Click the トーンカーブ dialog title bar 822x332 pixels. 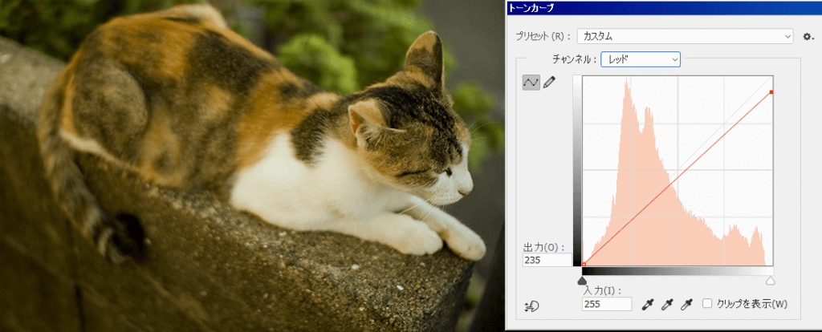[x=663, y=8]
